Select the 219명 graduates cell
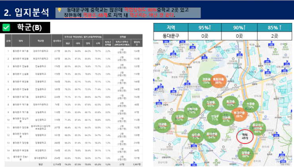Viewport: 294px width, 167px height. click(x=137, y=143)
